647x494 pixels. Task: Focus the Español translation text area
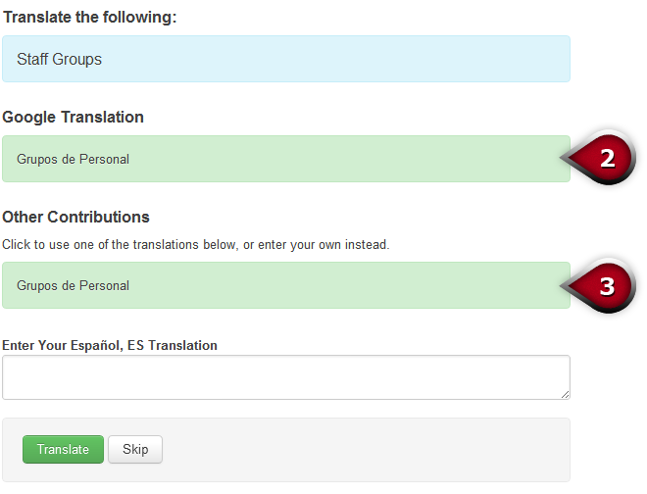tap(285, 377)
